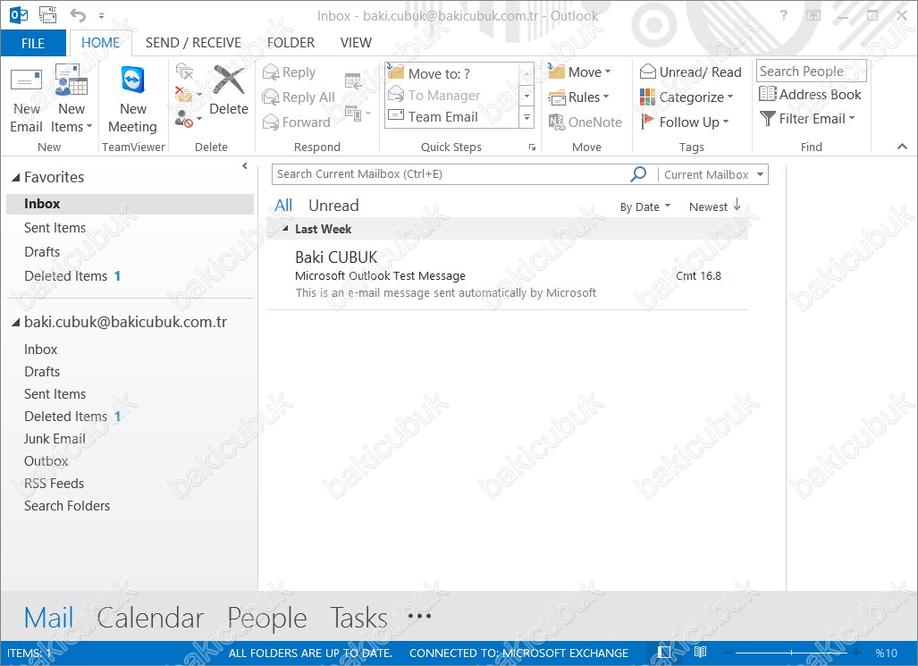Toggle the ribbon display options icon
Viewport: 918px width, 666px height.
tap(813, 15)
